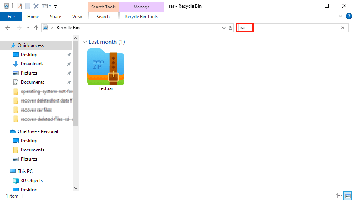Click navigation pane scroll down arrow

[x=76, y=188]
